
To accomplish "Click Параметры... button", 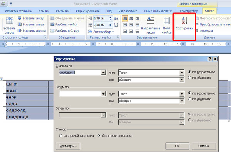I will click(x=68, y=146).
